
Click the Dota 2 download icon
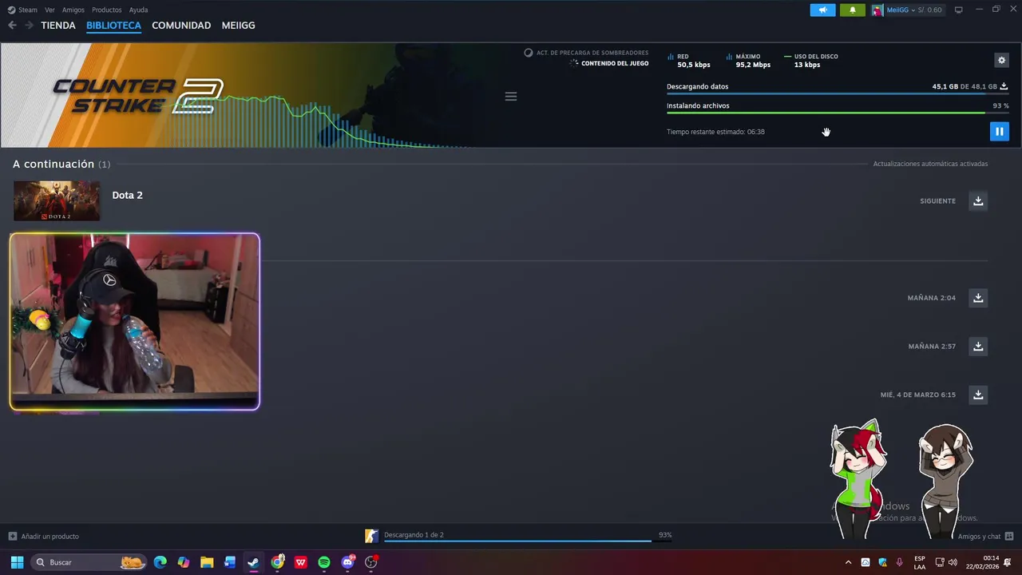point(978,200)
